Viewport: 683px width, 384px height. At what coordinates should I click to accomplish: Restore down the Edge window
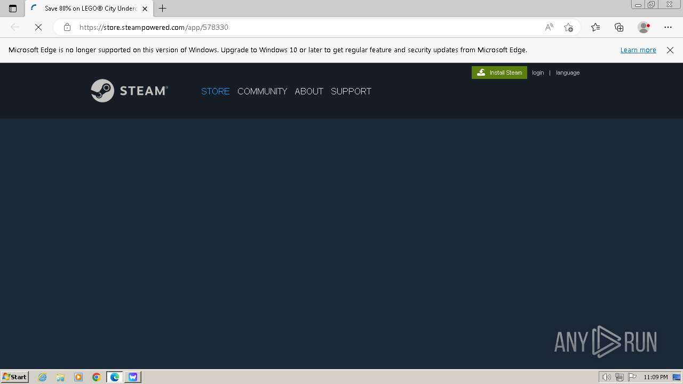tap(652, 5)
